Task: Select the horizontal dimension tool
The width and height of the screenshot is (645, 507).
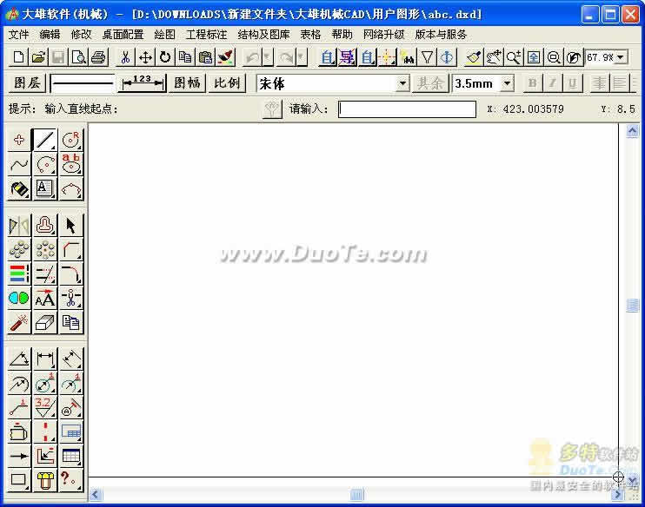Action: click(x=45, y=359)
